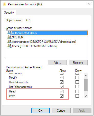Screen dimensions: 94x116
Task: Toggle Deny checkbox for Read
Action: coord(77,91)
